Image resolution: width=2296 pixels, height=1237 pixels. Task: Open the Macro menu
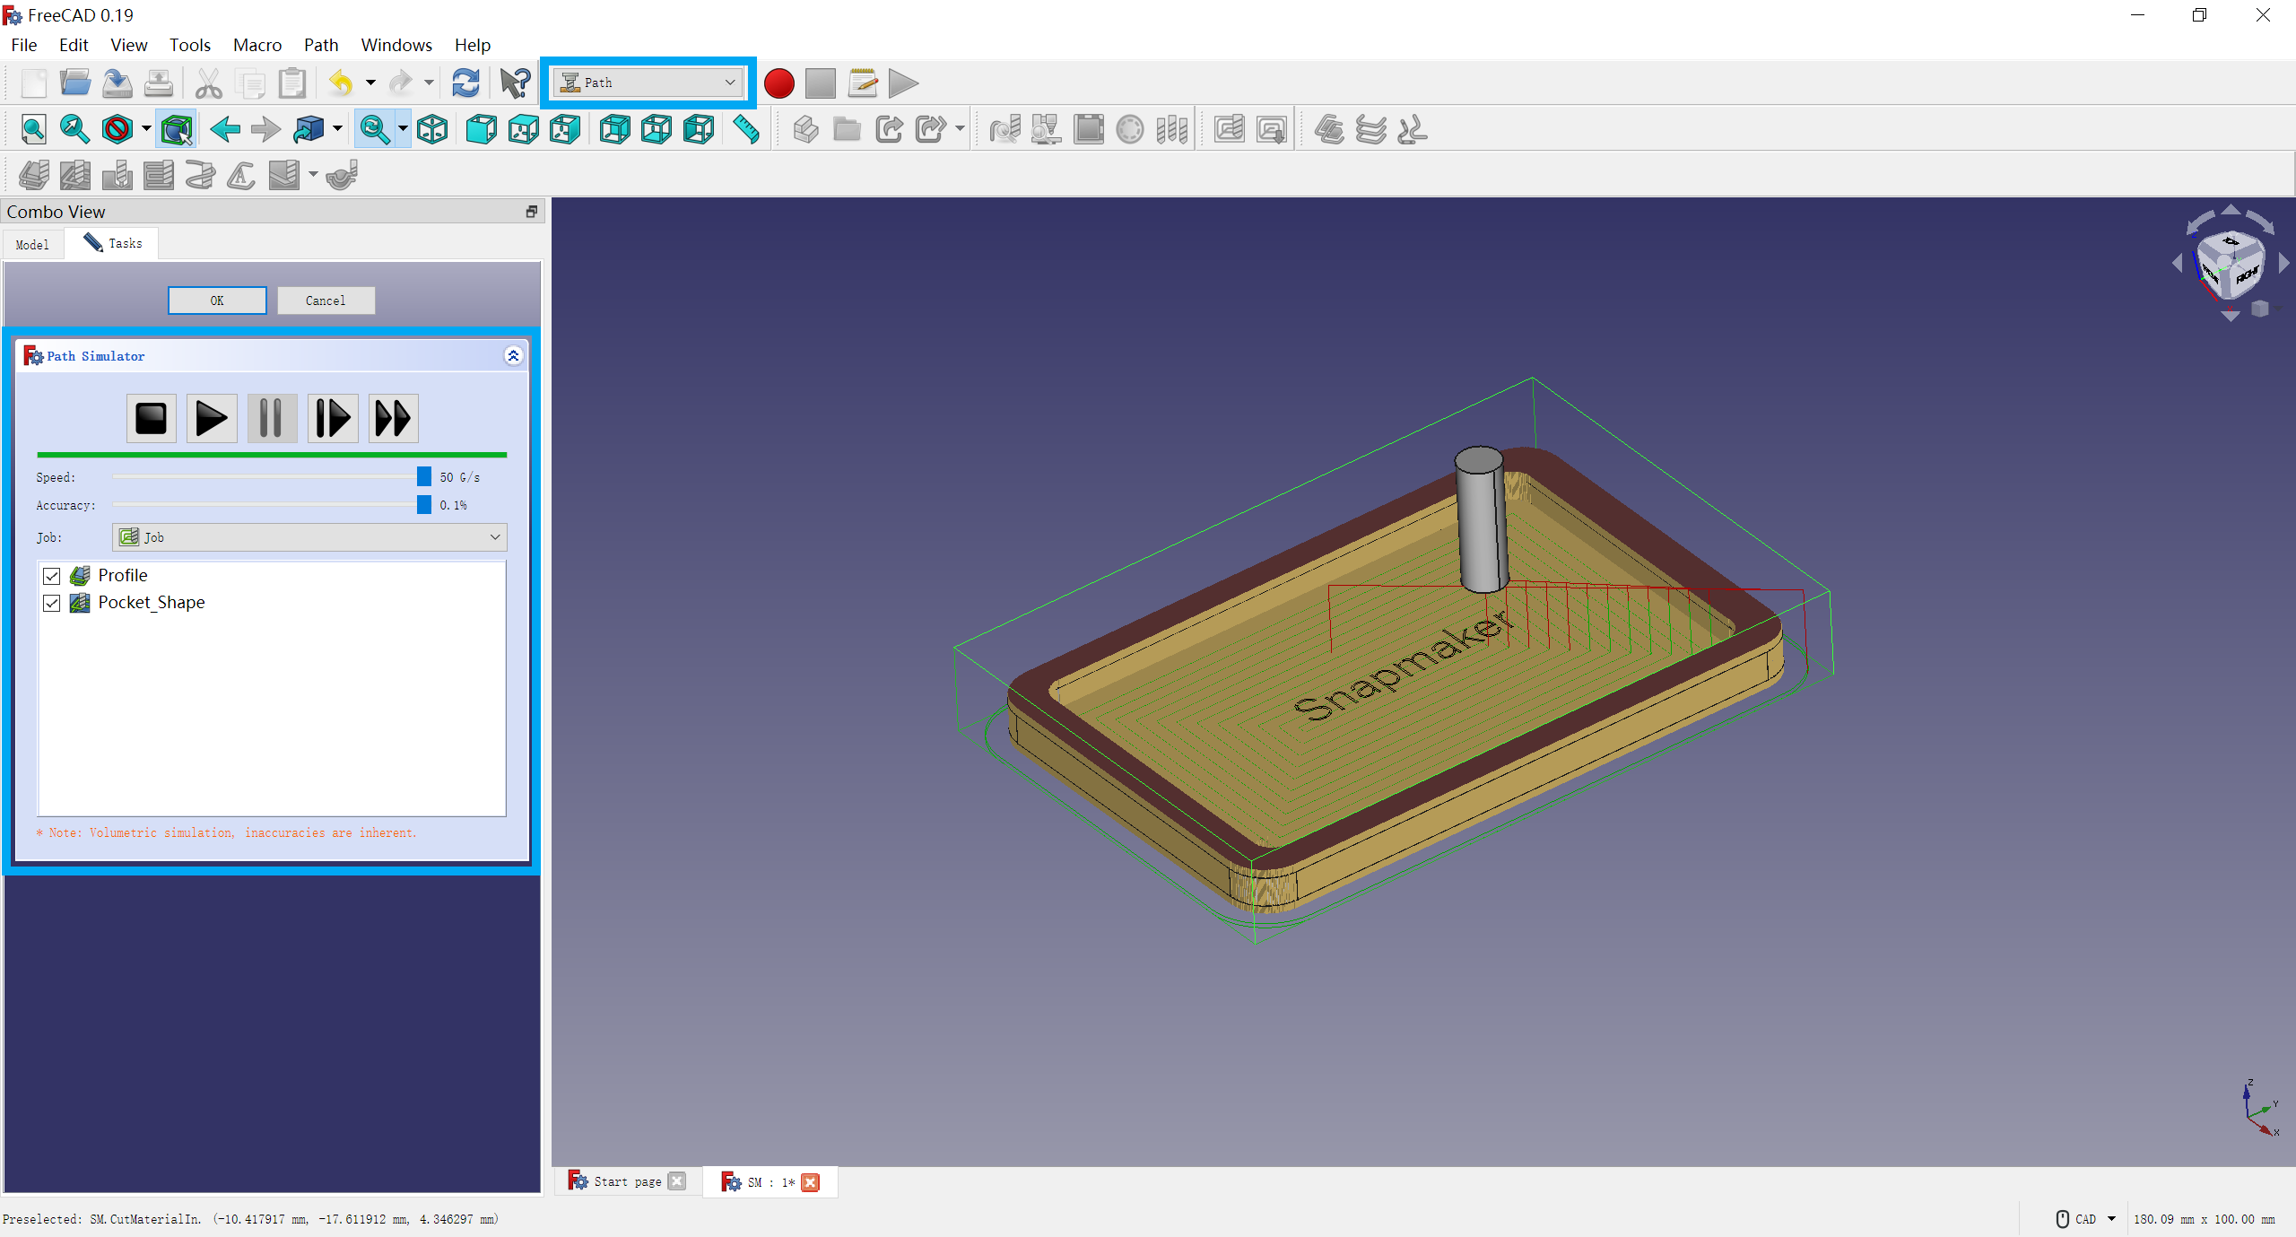(x=257, y=45)
